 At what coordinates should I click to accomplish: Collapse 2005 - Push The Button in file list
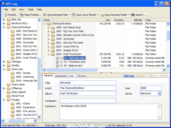coord(49,54)
